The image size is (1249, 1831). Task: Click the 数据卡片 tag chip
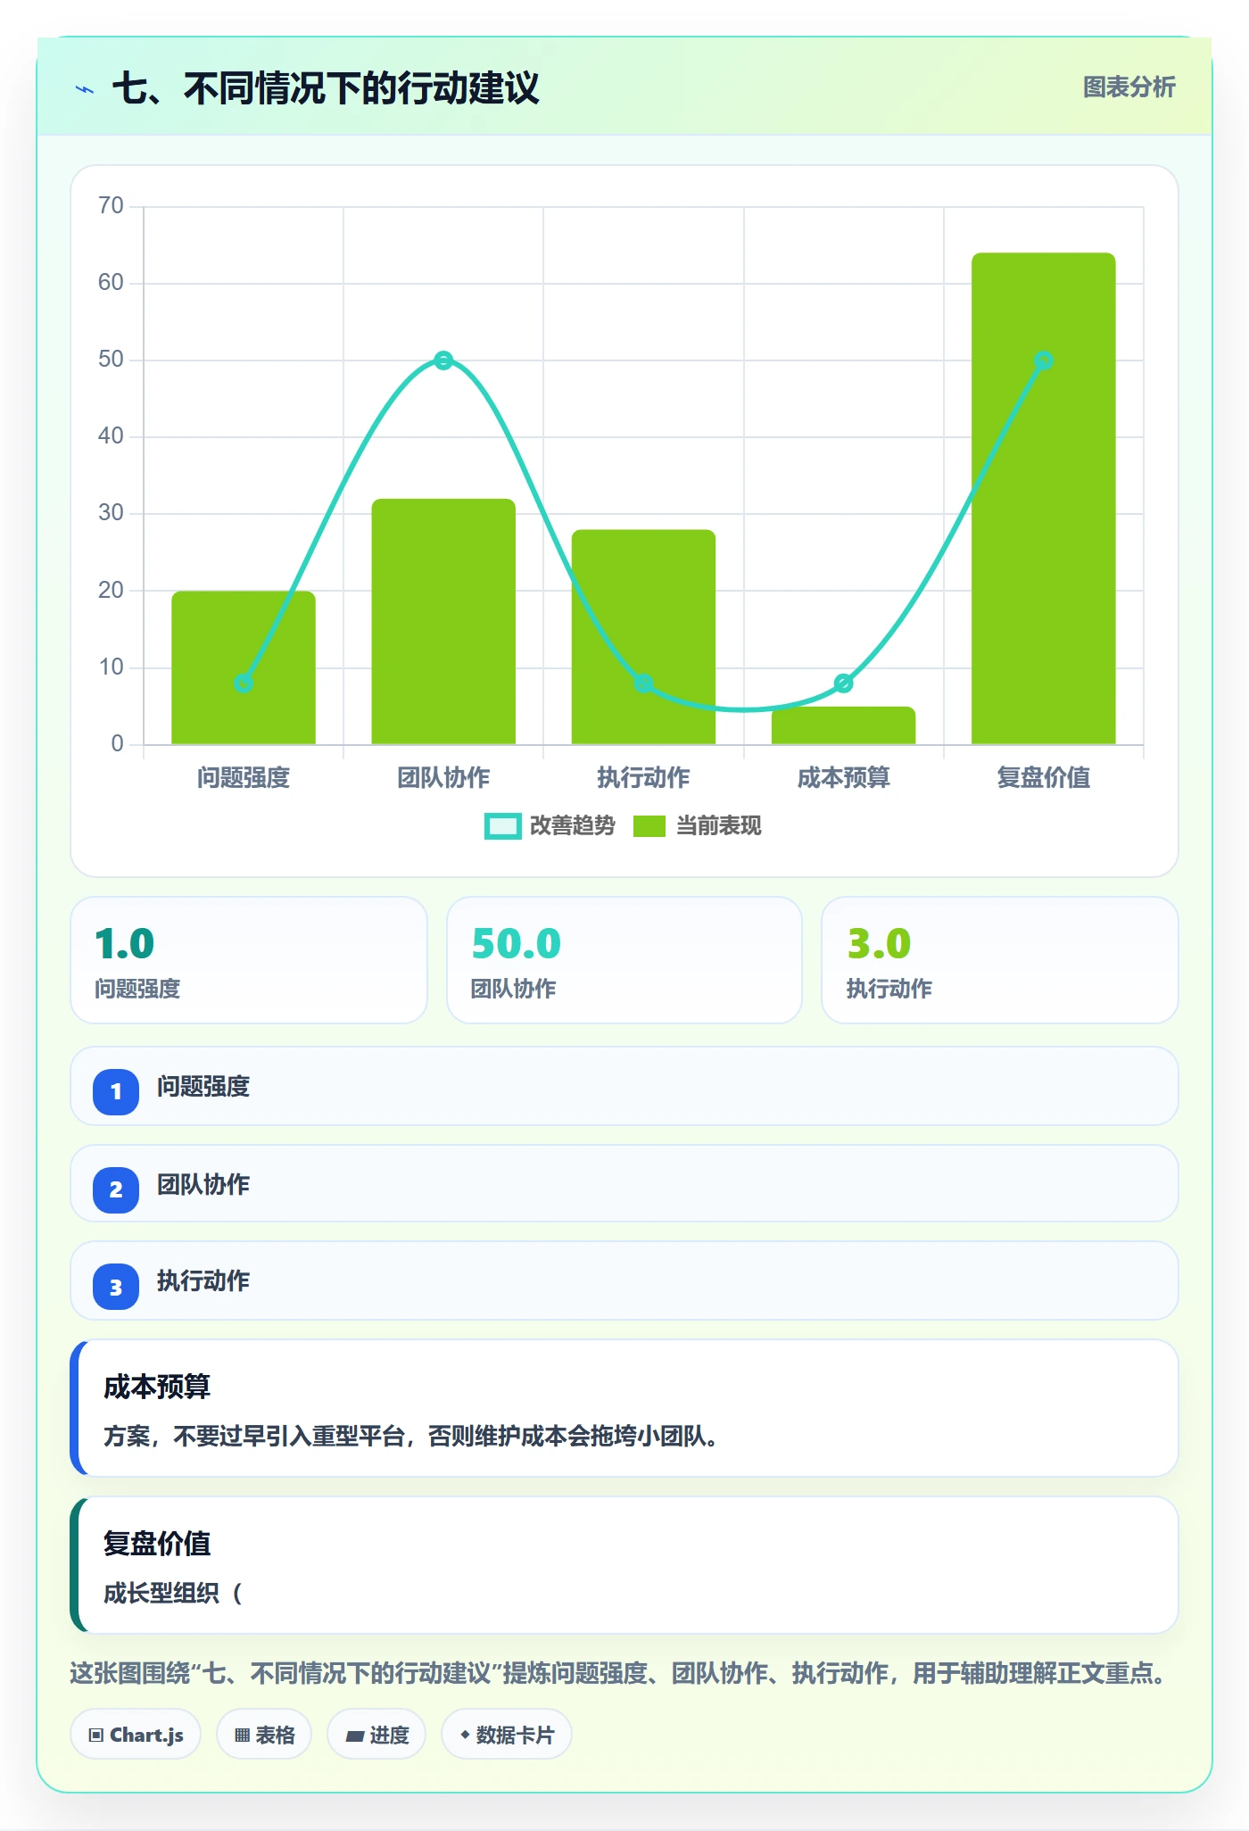click(507, 1735)
